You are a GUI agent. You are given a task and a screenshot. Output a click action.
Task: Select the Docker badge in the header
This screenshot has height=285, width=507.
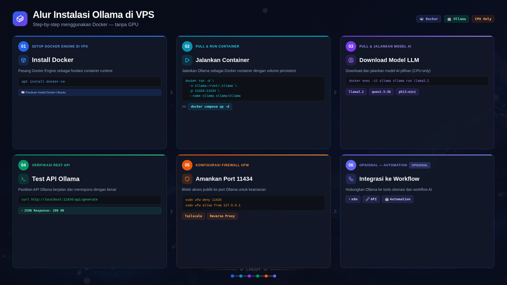[428, 19]
